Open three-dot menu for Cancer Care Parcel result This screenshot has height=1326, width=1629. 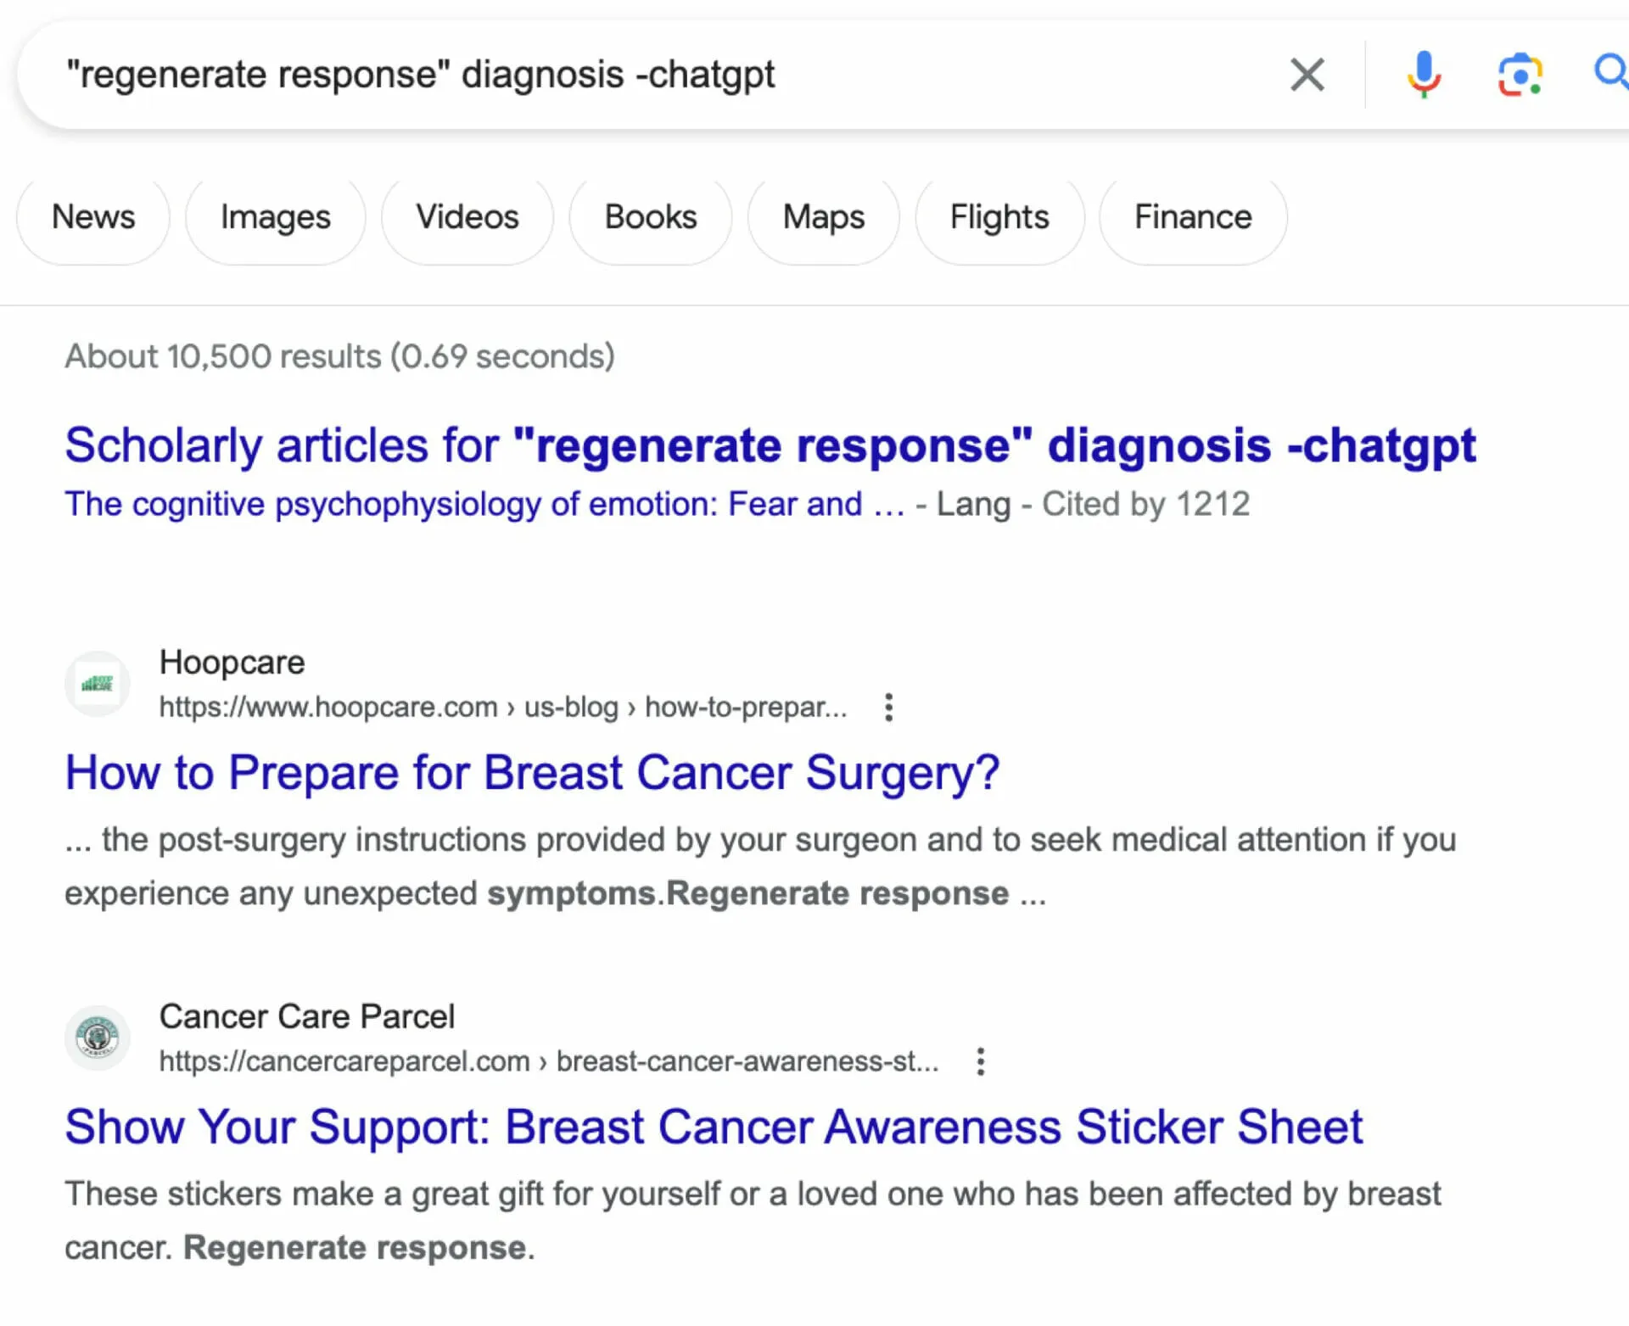pyautogui.click(x=980, y=1061)
